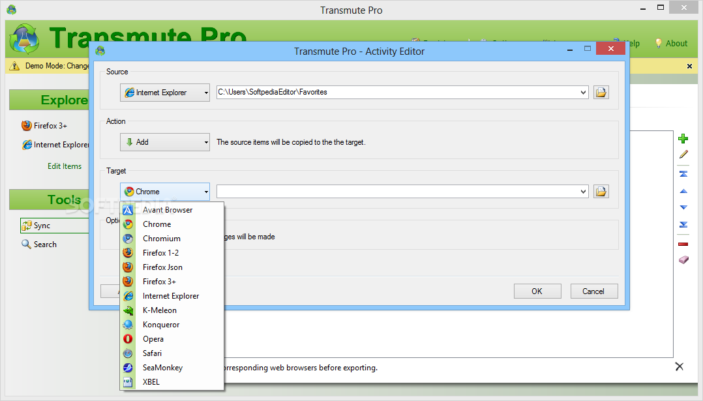Click the About lightbulb icon
The height and width of the screenshot is (401, 703).
coord(658,43)
